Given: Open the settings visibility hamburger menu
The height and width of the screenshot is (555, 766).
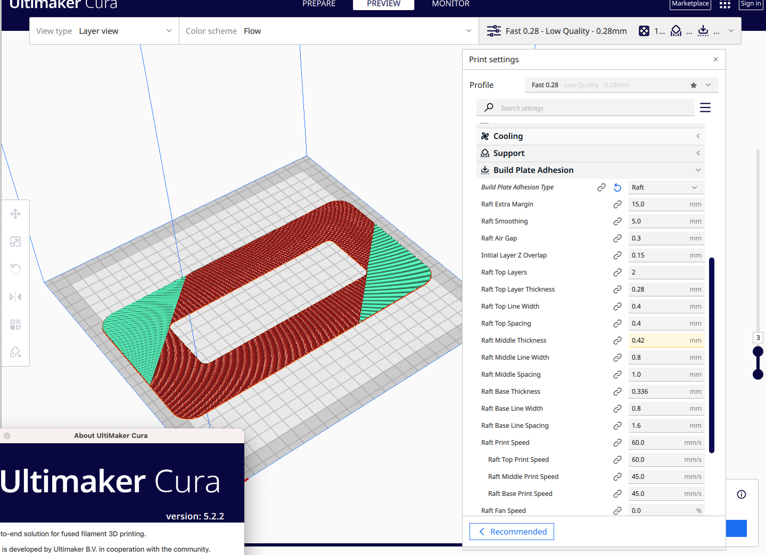Looking at the screenshot, I should click(x=705, y=107).
